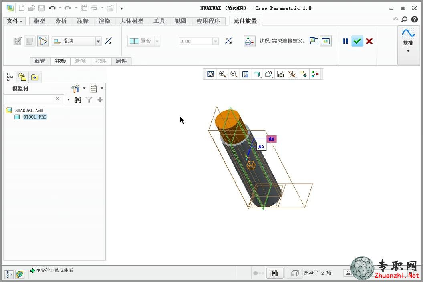Open the 属性 panel
Screen dimensions: 423x282
coord(121,61)
